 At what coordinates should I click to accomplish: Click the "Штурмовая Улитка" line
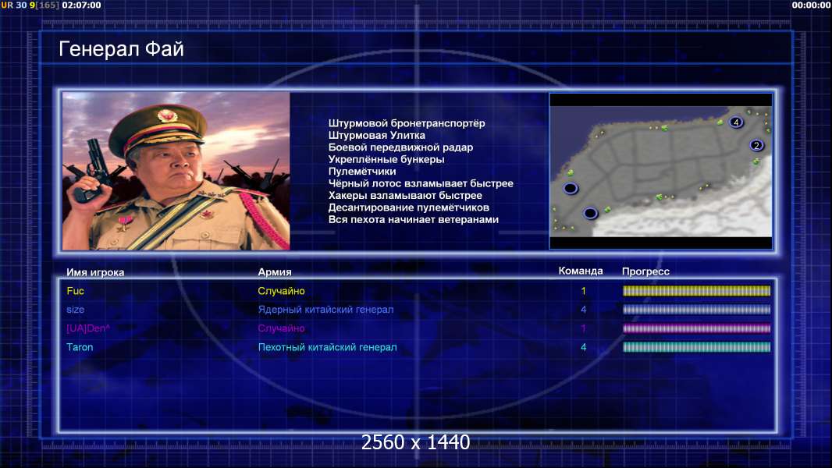click(x=377, y=135)
